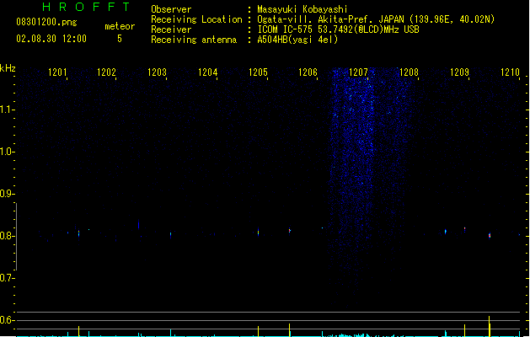Click the ICOM IC-575 receiver text

[x=338, y=29]
